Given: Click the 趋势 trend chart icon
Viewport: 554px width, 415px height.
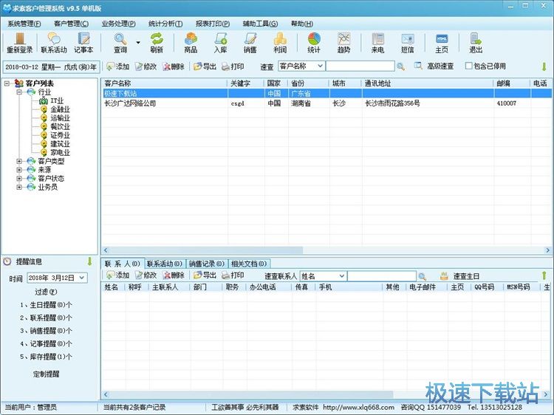Looking at the screenshot, I should [x=344, y=43].
